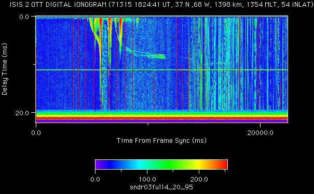Click the ionogram title text at top

coord(161,5)
